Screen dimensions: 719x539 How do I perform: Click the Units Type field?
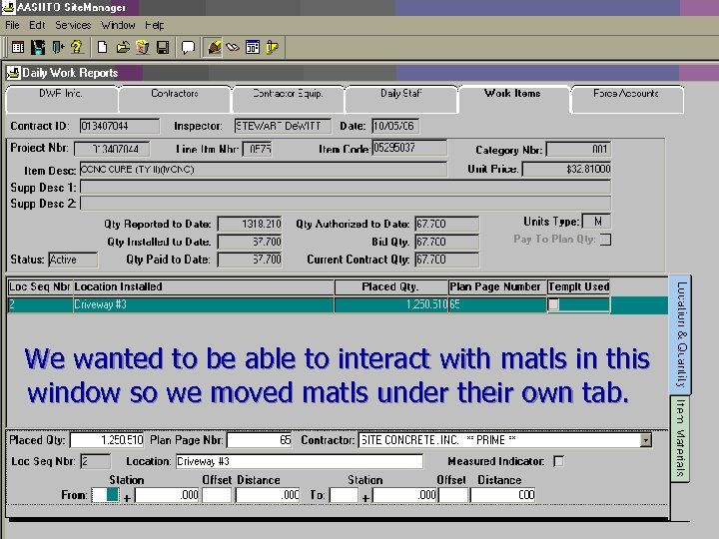(596, 222)
